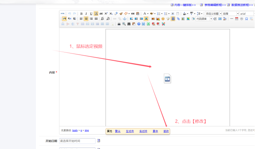Insert an anchor using anchor icon
The width and height of the screenshot is (255, 149).
click(x=125, y=19)
